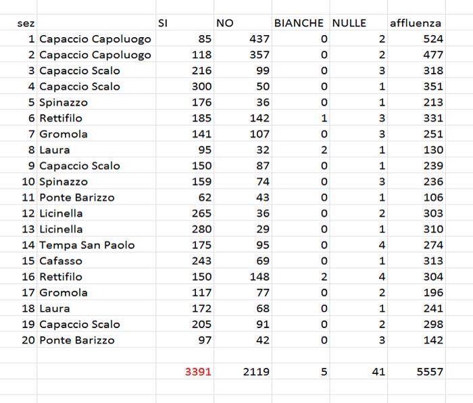Click the affluenza total cell 5557
Screen dimensions: 473x403
[x=416, y=371]
